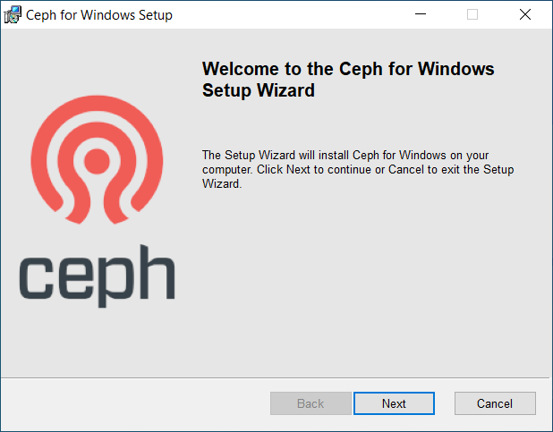553x432 pixels.
Task: Click the Ceph logo image
Action: (97, 201)
